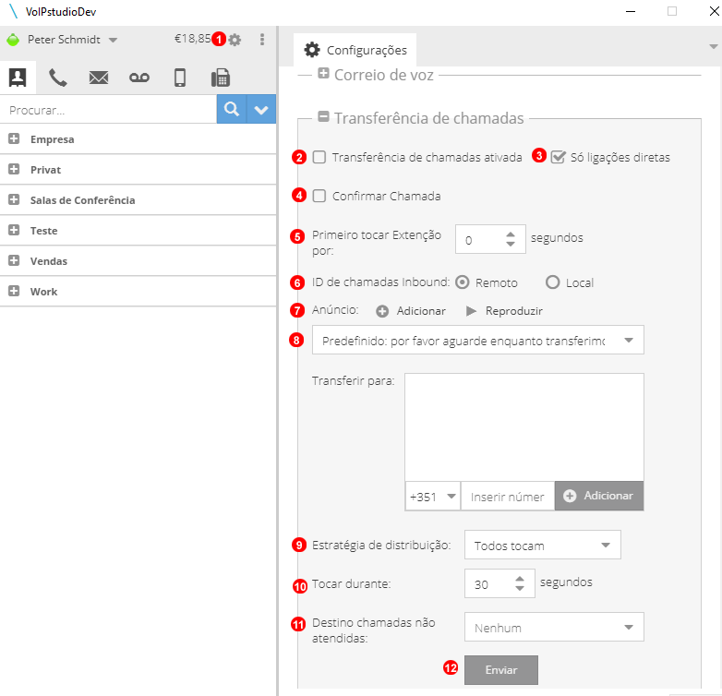The image size is (722, 696).
Task: Select Local inbound caller ID
Action: click(x=552, y=282)
